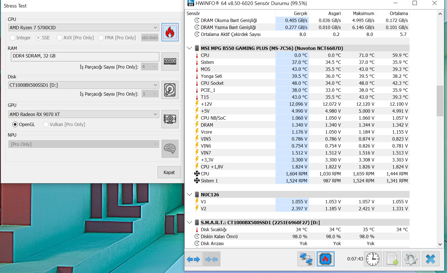Click the 1,604 RPM CPU fan value
Image resolution: width=447 pixels, height=273 pixels.
pyautogui.click(x=296, y=174)
